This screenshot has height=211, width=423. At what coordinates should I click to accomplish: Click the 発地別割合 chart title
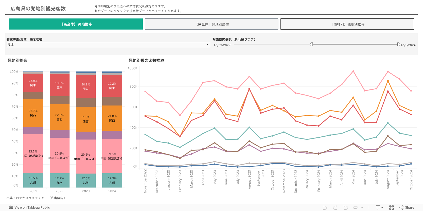(17, 60)
